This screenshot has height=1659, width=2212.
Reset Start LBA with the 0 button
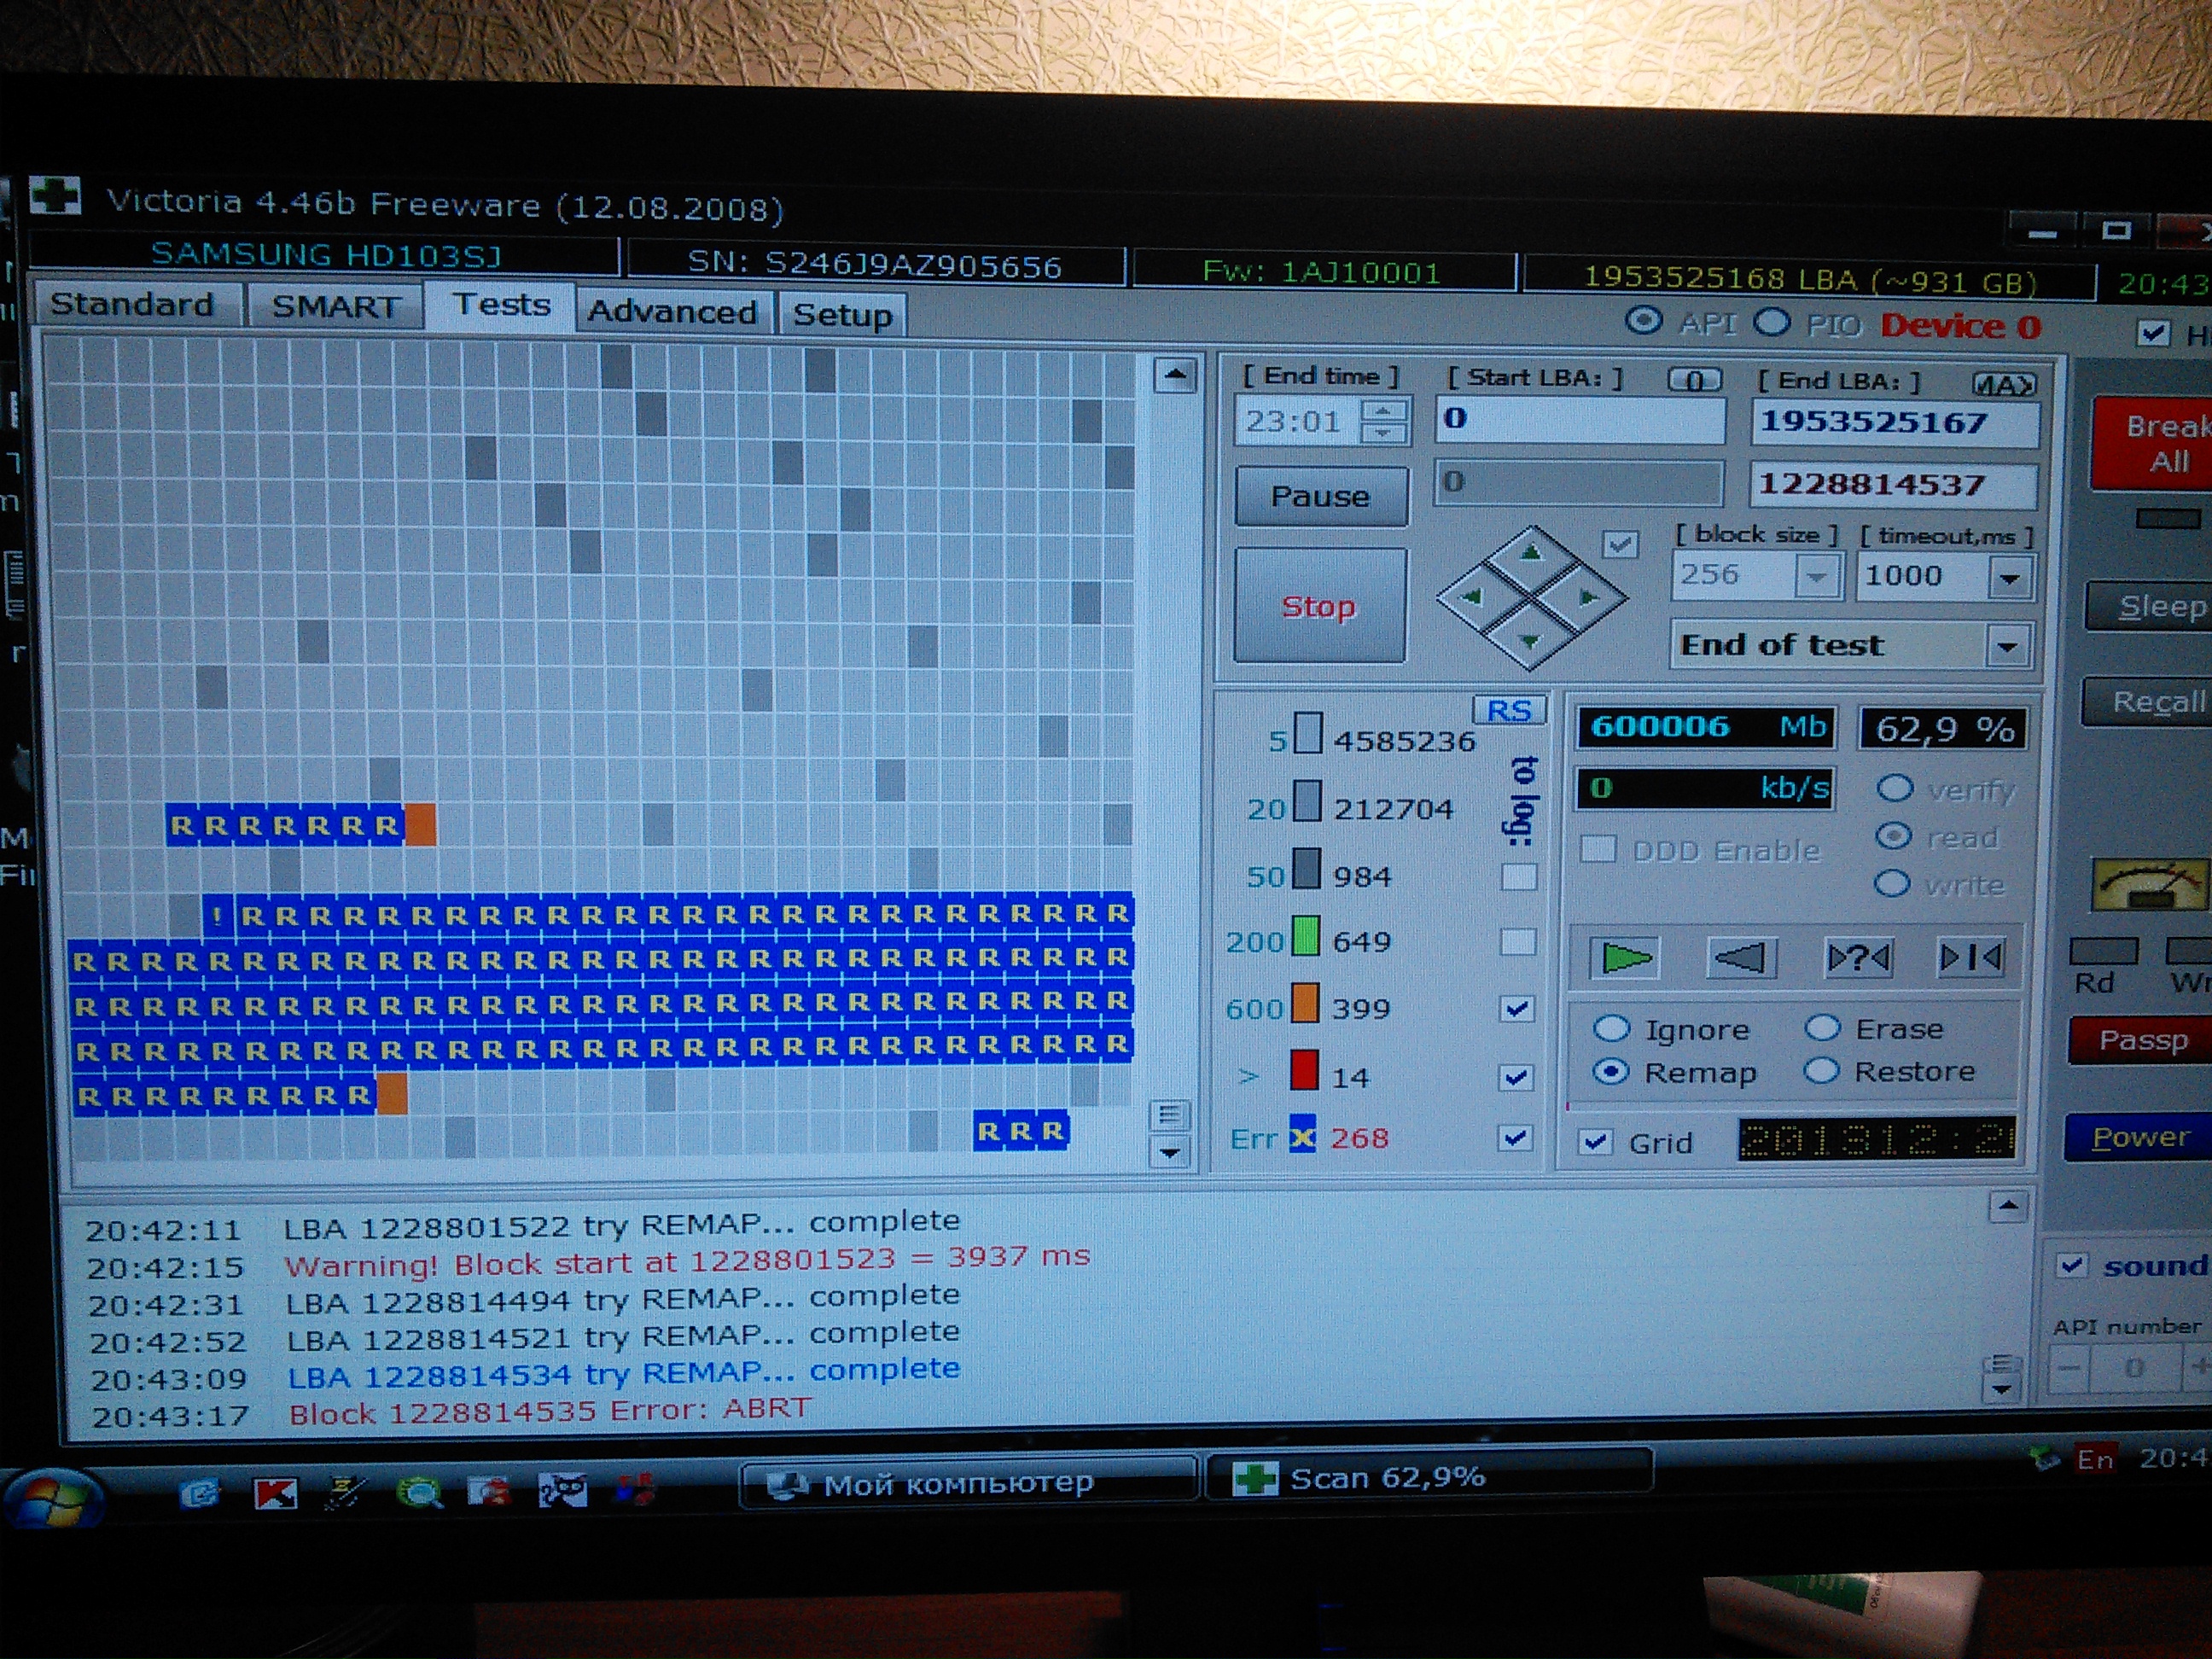[1694, 380]
